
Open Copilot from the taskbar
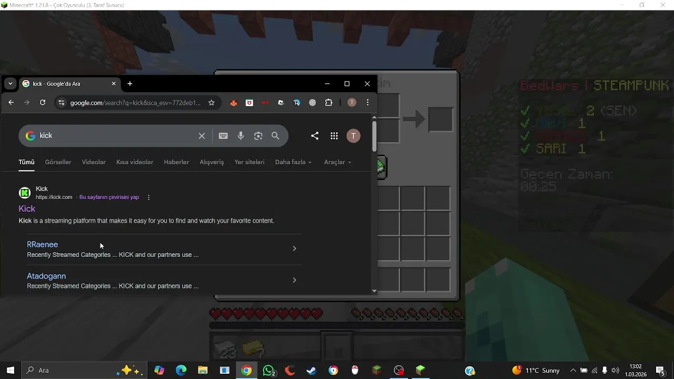click(x=159, y=371)
